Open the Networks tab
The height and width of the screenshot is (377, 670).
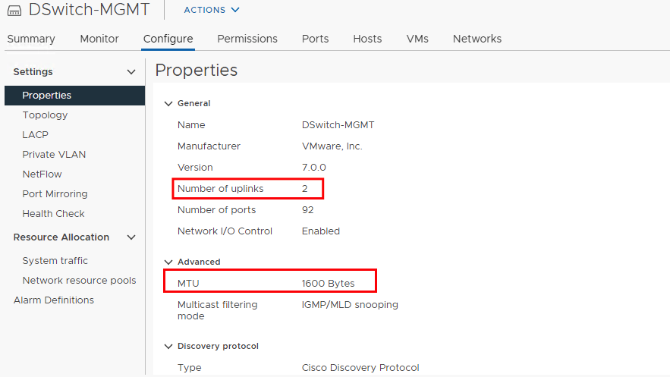[x=477, y=39]
